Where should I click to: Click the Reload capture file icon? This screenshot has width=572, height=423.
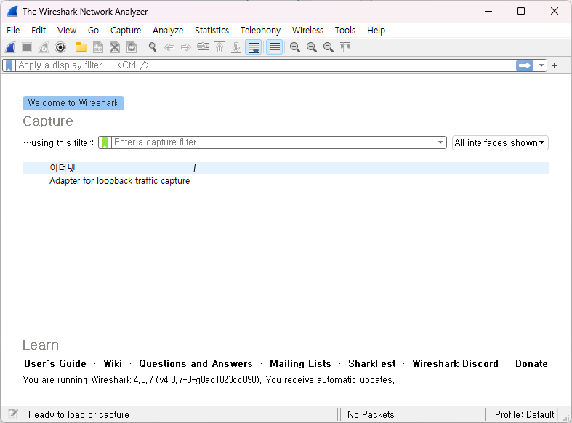[132, 47]
